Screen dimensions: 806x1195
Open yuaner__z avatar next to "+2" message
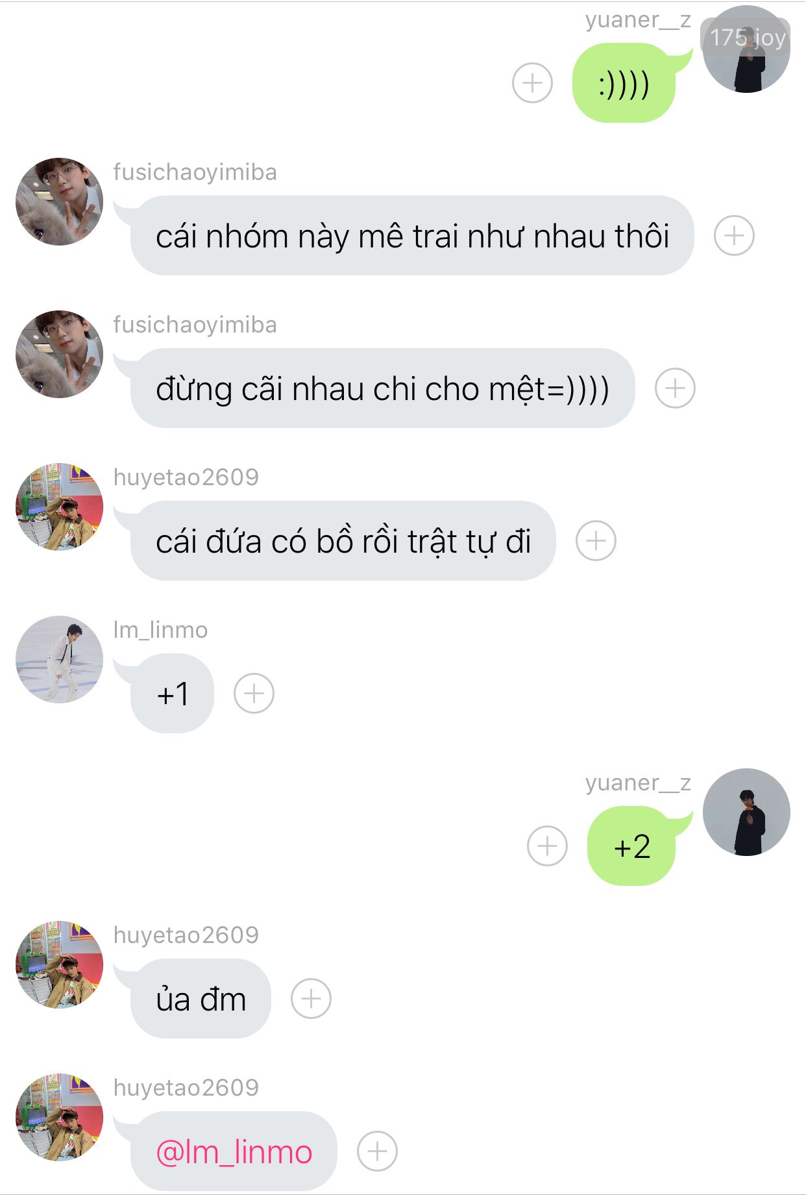click(x=746, y=812)
